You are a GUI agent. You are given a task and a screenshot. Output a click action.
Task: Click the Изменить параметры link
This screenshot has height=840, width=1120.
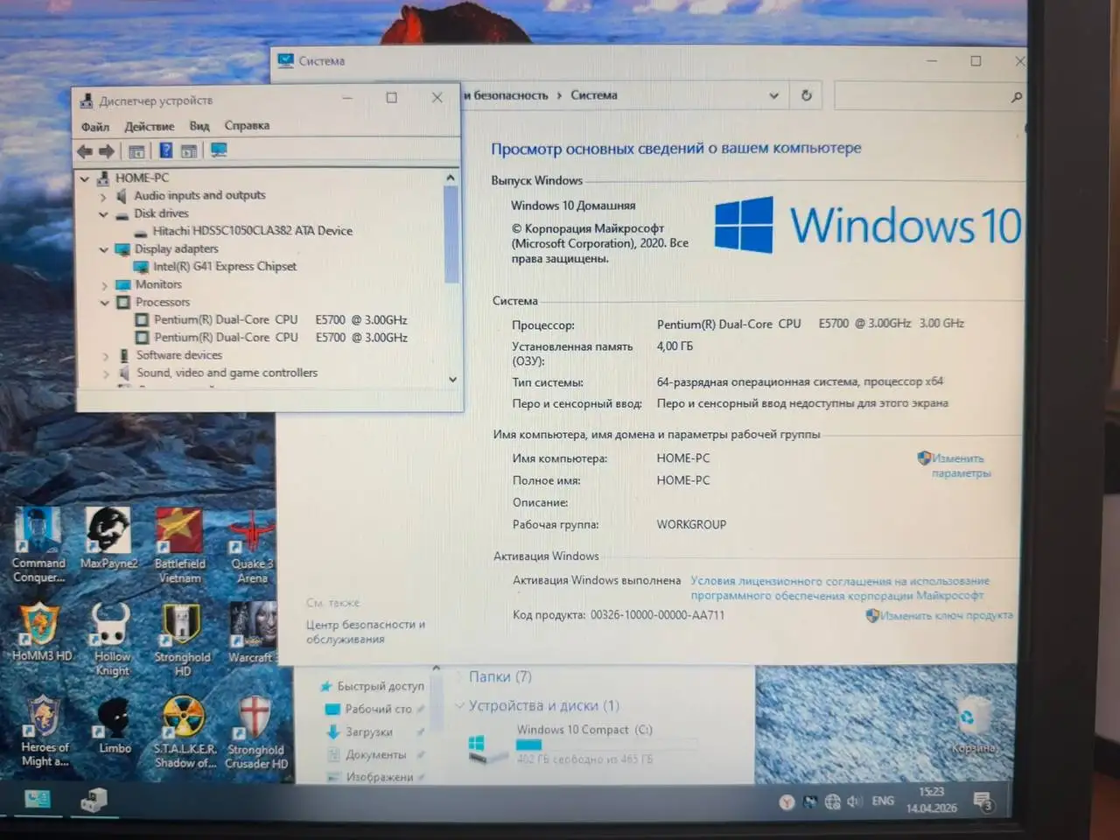coord(959,465)
